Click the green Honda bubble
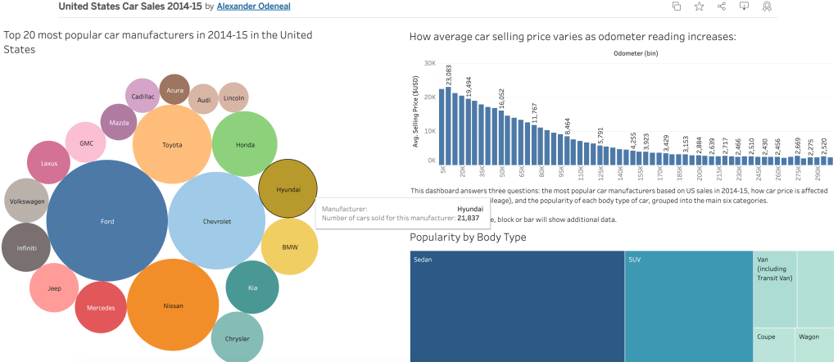 (245, 145)
